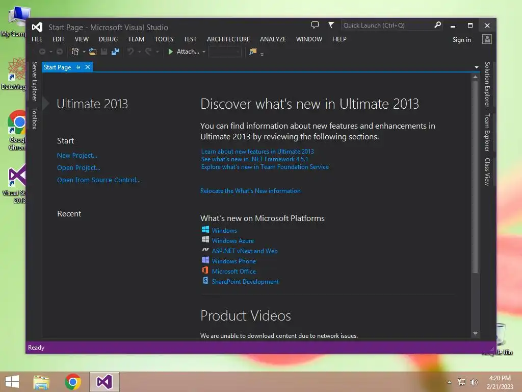Image resolution: width=522 pixels, height=392 pixels.
Task: Close the Start Page tab
Action: [88, 67]
